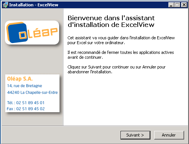Click the '14, rue de Bretagne' address line
The image size is (189, 144).
click(x=25, y=86)
